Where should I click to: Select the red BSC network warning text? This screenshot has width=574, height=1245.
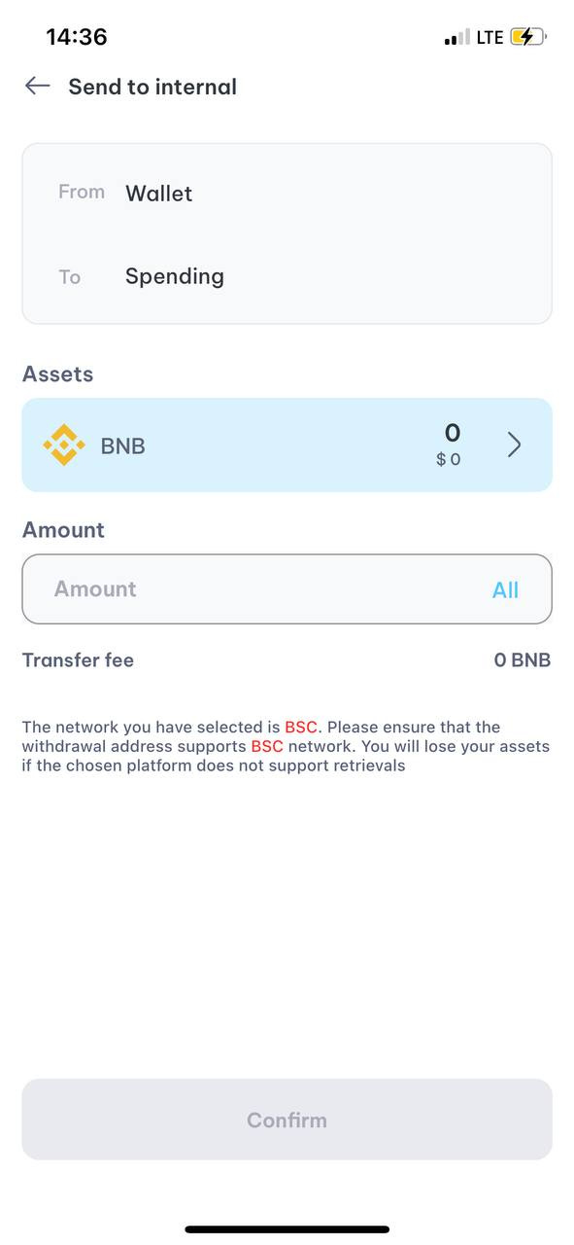click(301, 727)
